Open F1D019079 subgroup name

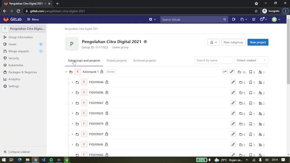pyautogui.click(x=96, y=124)
